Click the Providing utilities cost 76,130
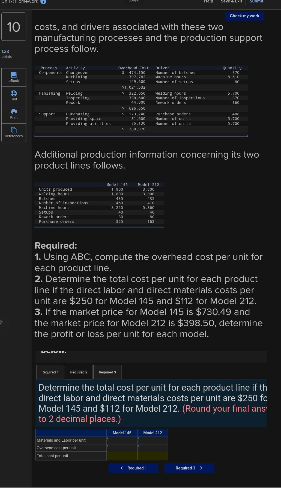 138,124
